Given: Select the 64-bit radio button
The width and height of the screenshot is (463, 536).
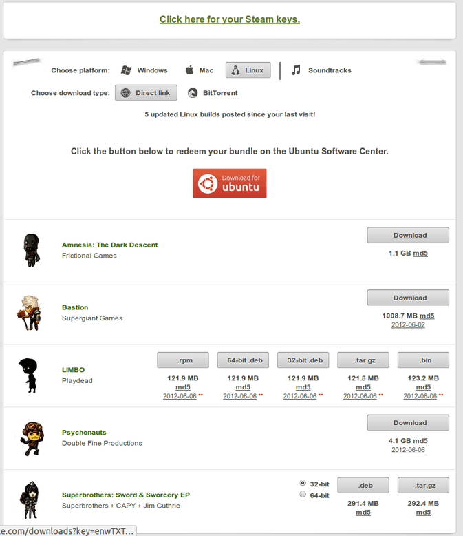Looking at the screenshot, I should (303, 495).
